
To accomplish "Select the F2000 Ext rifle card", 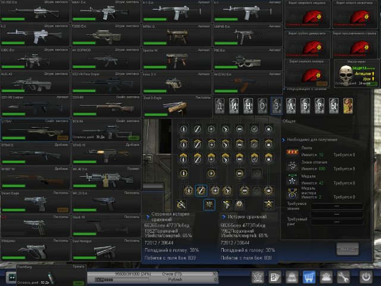I will click(x=106, y=35).
